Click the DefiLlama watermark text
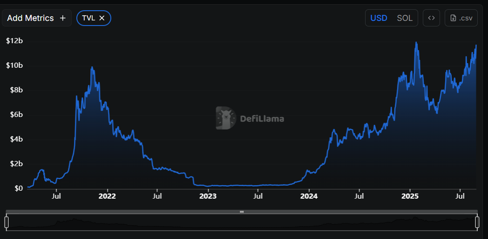Screen dimensions: 488x239 click(x=262, y=118)
